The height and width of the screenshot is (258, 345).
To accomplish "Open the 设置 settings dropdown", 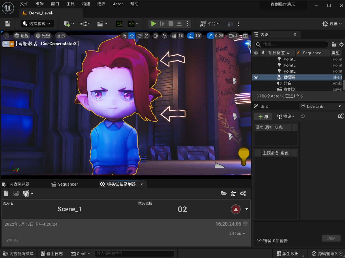I will 332,24.
